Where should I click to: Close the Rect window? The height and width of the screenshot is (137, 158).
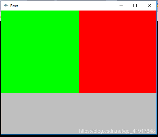(149, 6)
